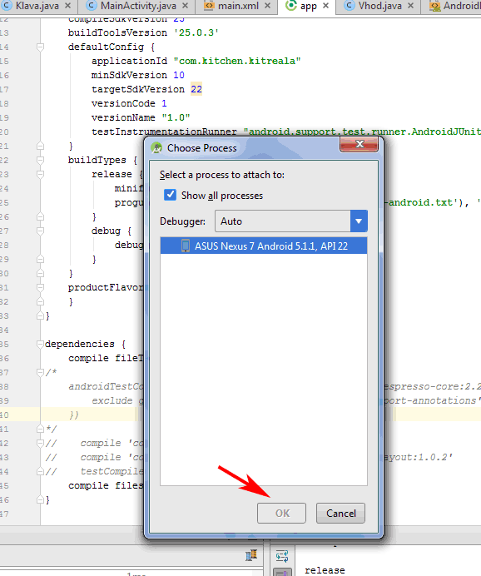This screenshot has width=481, height=576.
Task: Toggle the soft-wrap icon in bottom panel
Action: point(282,556)
